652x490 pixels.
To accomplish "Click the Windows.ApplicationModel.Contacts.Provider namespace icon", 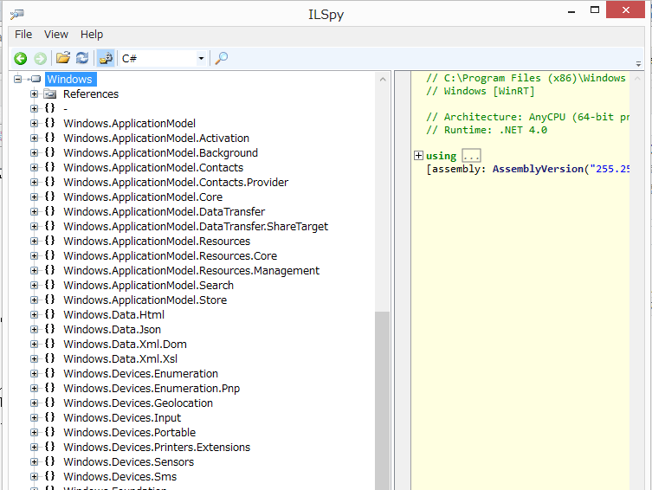I will (x=50, y=182).
